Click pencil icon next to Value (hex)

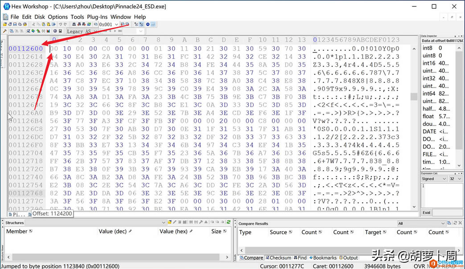[191, 231]
